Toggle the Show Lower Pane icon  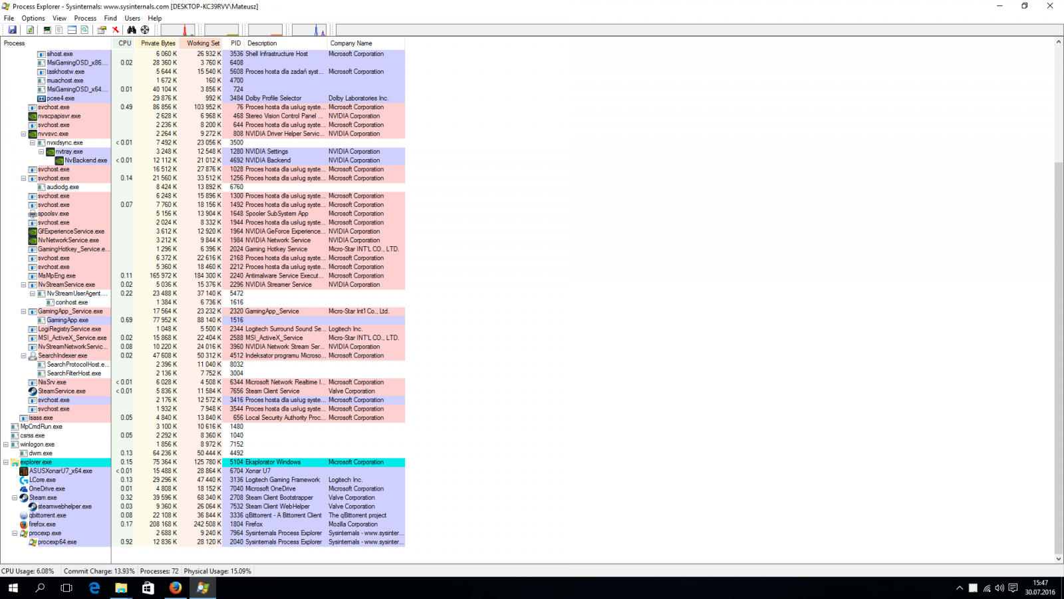(72, 30)
